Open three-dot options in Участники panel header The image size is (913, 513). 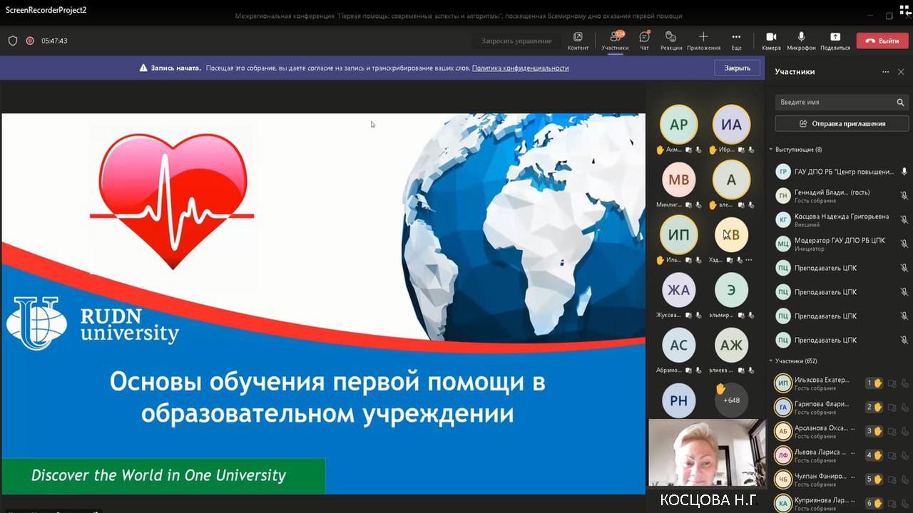(885, 72)
